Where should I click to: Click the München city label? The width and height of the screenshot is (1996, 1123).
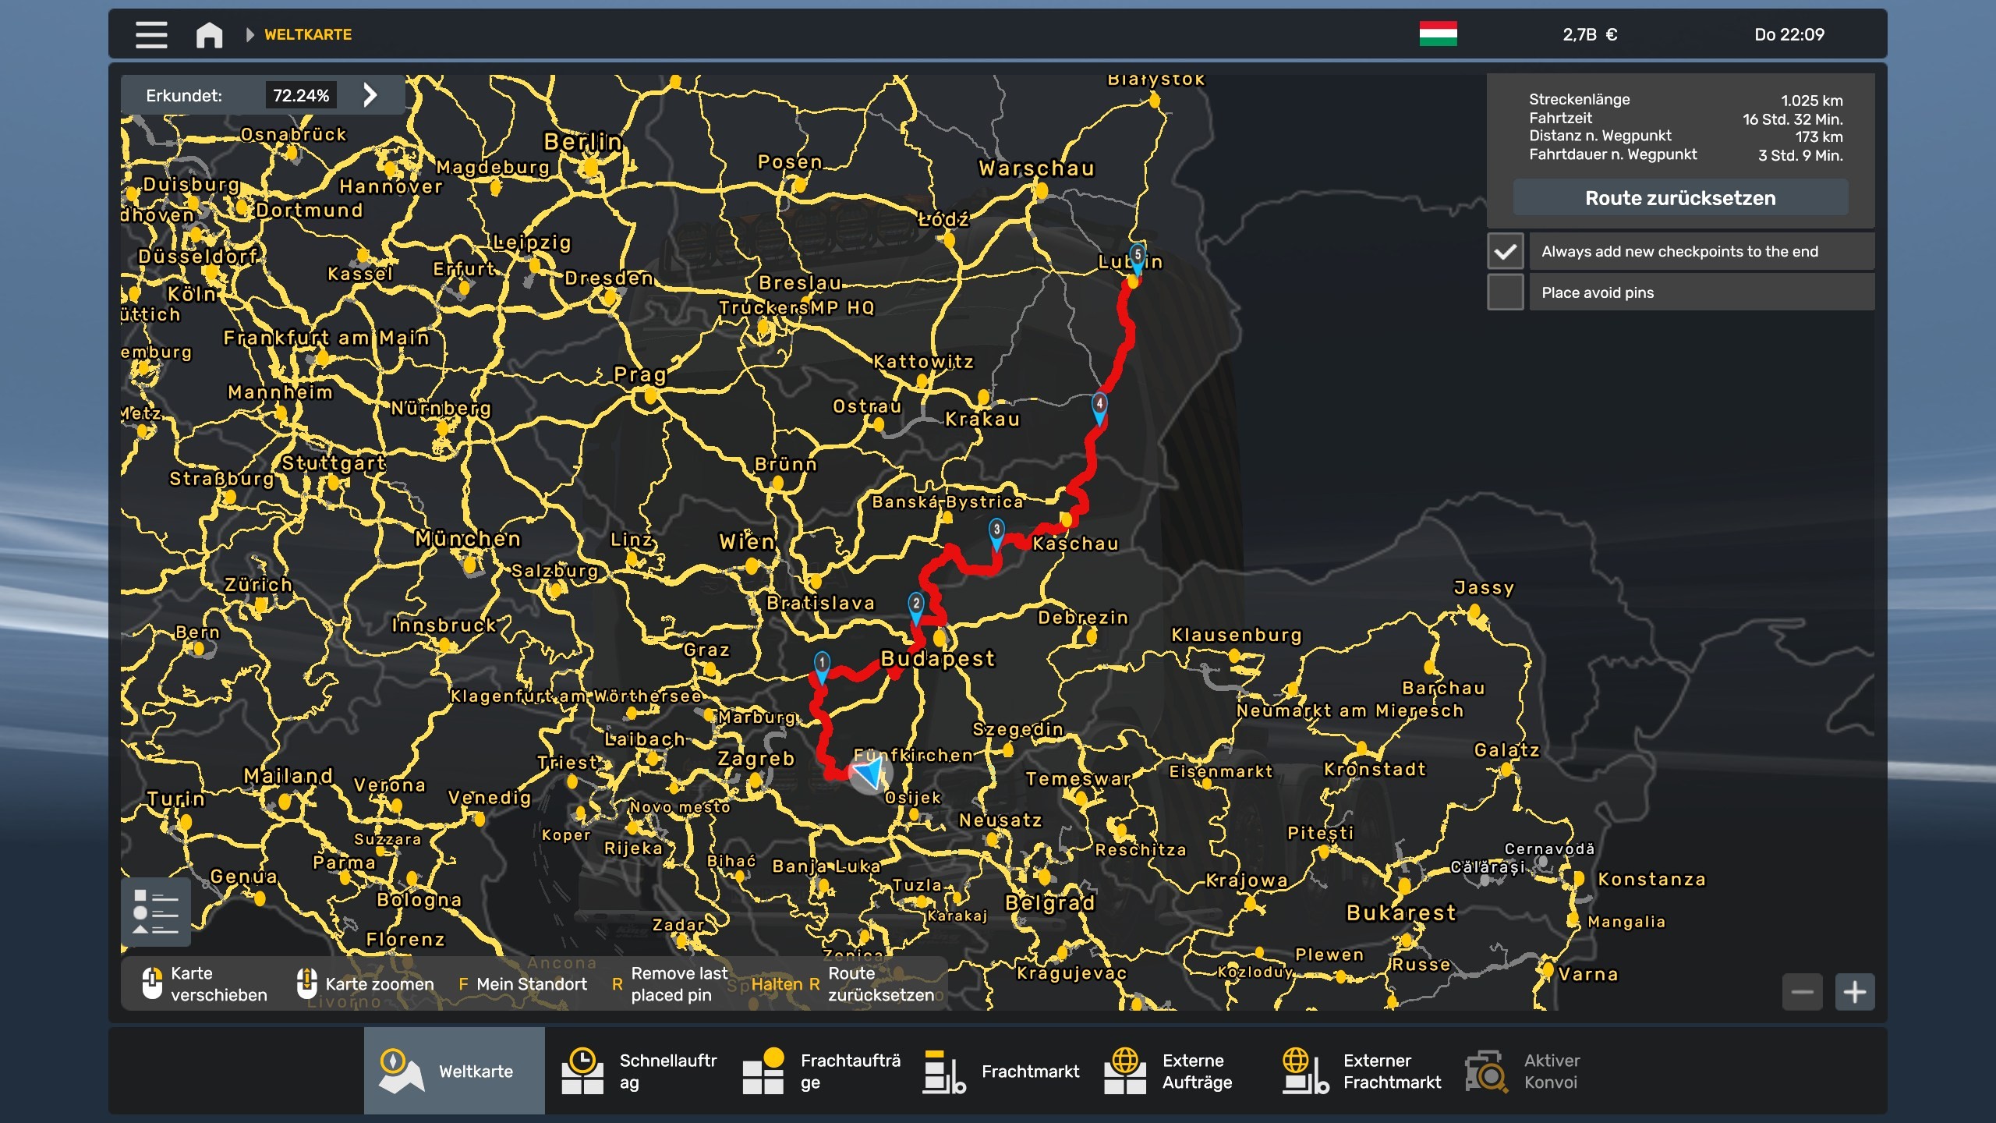tap(469, 539)
